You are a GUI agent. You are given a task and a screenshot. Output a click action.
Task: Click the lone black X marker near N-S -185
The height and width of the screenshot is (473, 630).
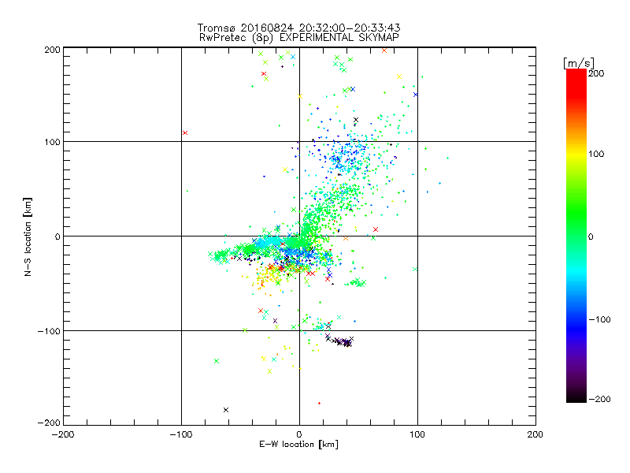click(x=226, y=410)
